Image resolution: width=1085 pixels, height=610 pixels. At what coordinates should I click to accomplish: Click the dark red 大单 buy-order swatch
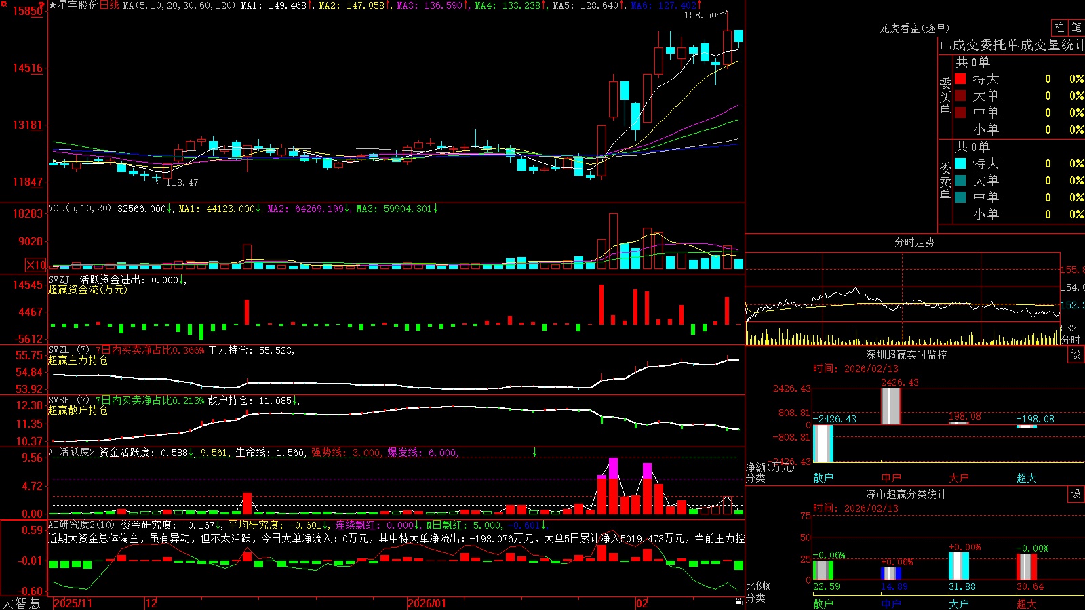(x=960, y=96)
